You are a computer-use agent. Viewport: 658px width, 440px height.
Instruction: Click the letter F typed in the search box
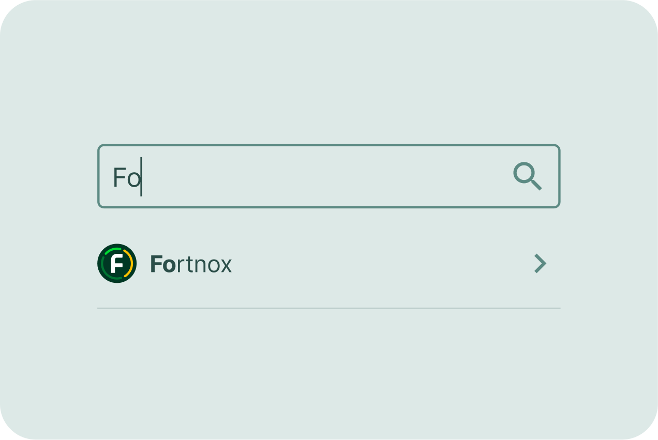pos(119,178)
